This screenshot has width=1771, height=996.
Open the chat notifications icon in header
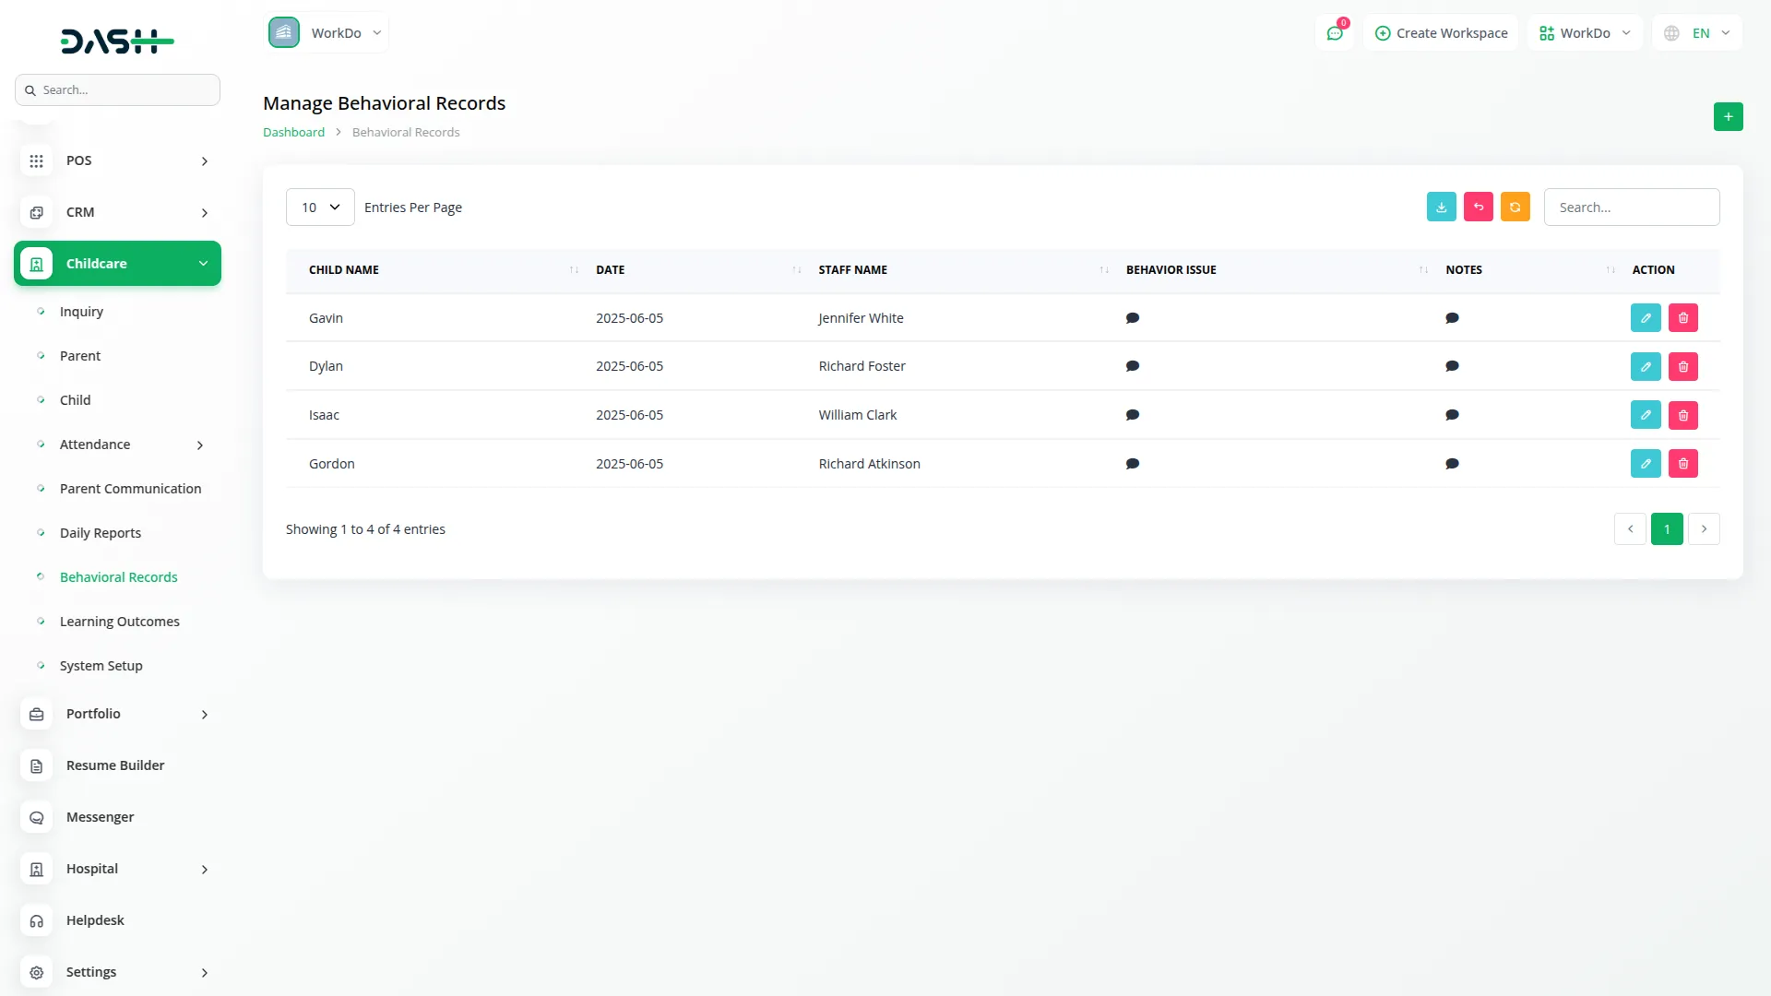(x=1334, y=33)
